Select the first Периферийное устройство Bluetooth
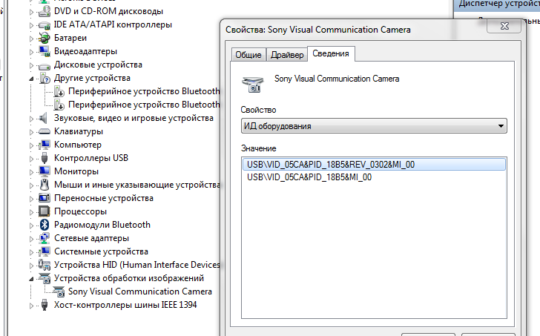The image size is (540, 336). pos(144,91)
